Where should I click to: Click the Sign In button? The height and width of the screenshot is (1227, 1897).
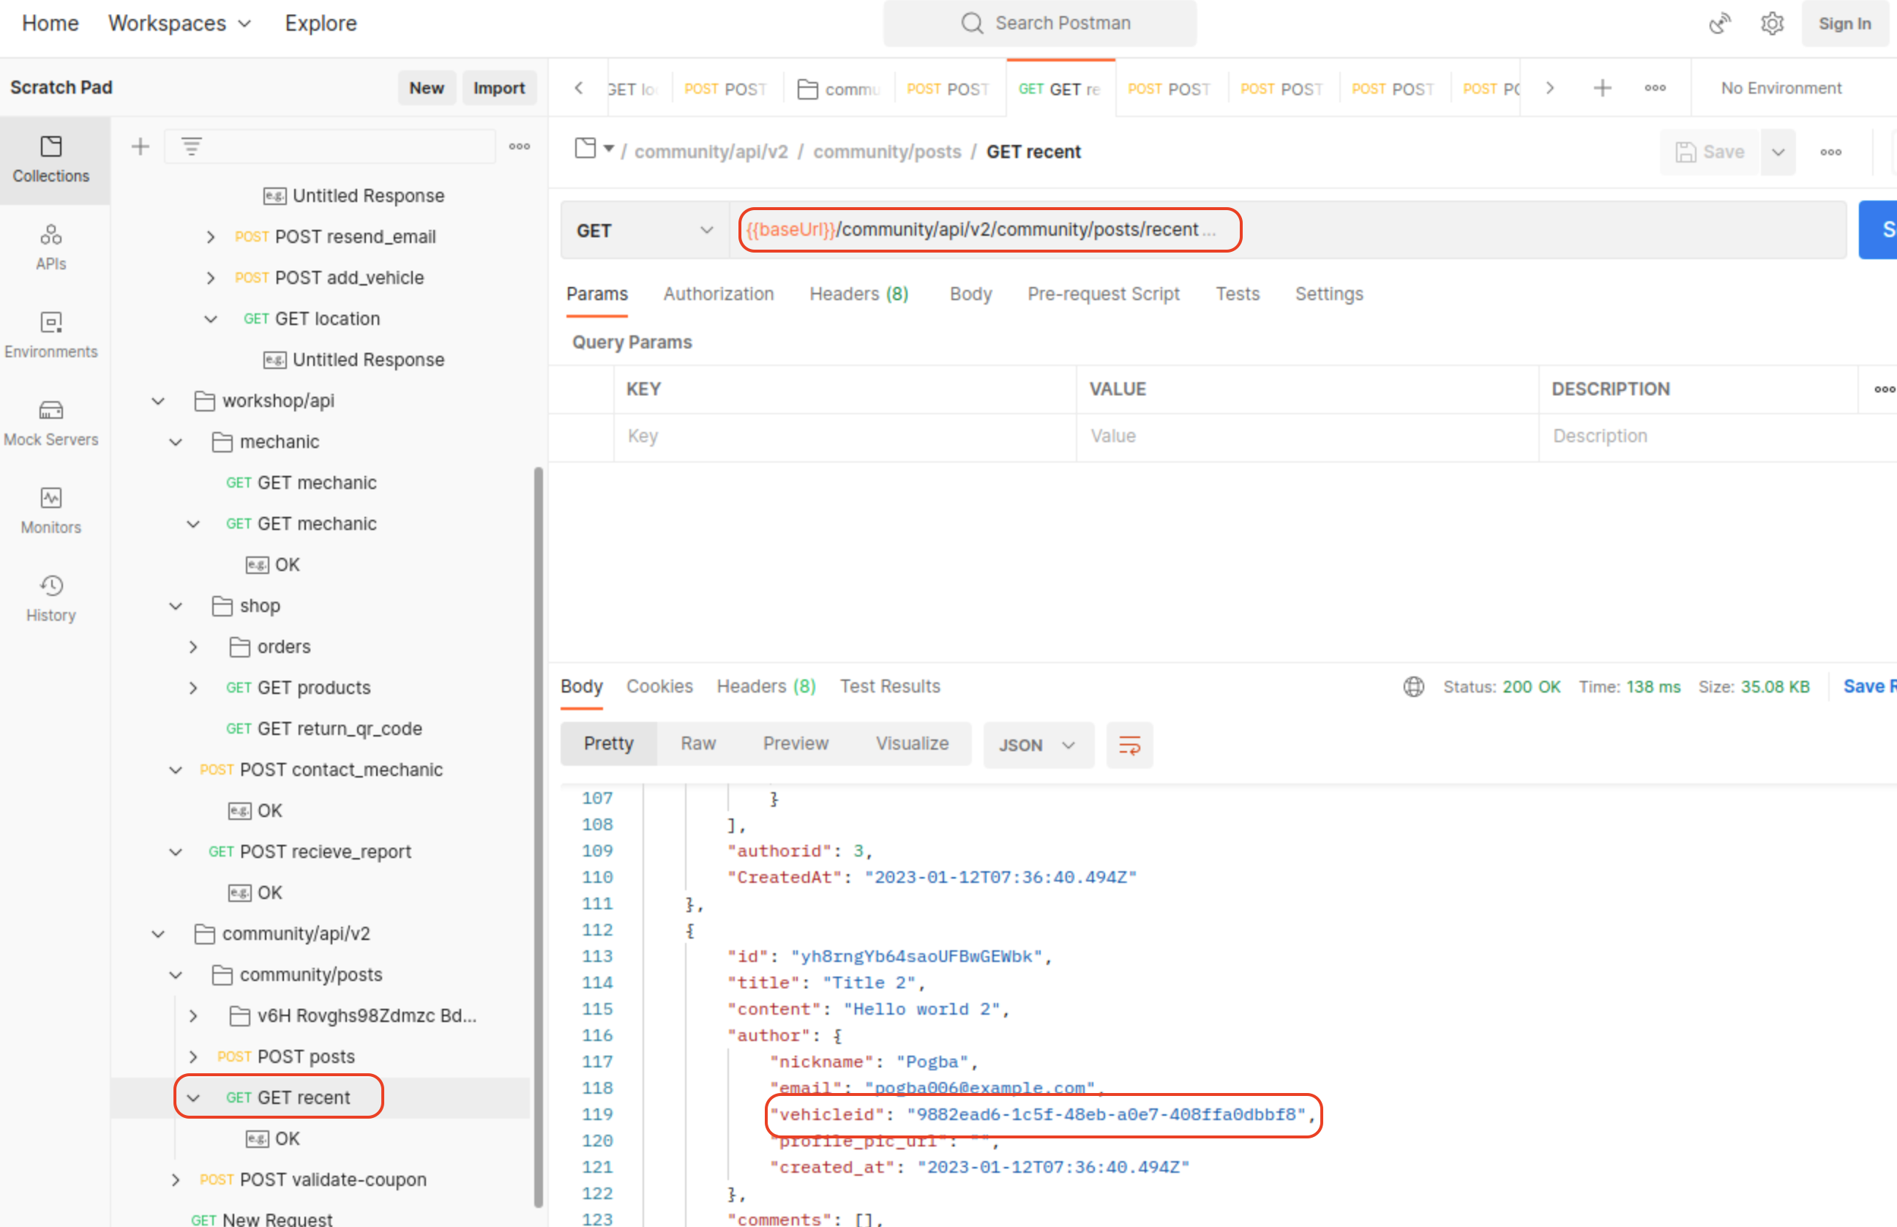[1844, 24]
